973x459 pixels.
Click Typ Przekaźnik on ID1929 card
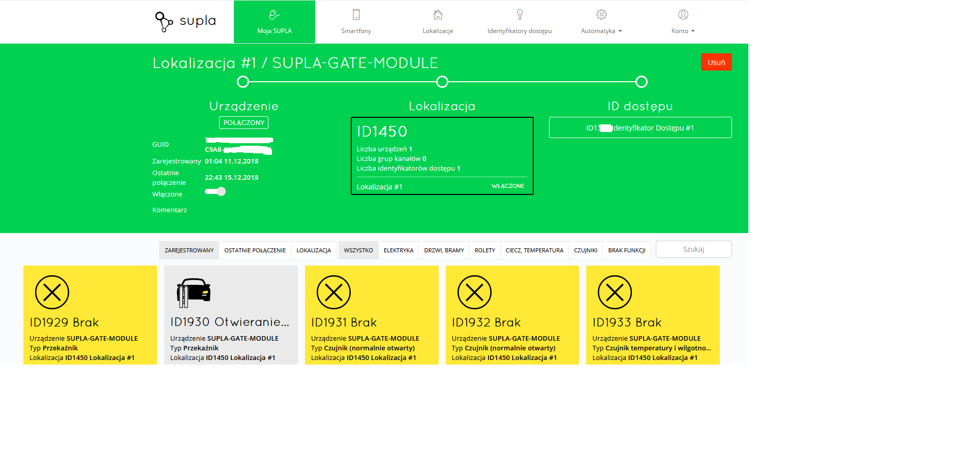tap(53, 348)
